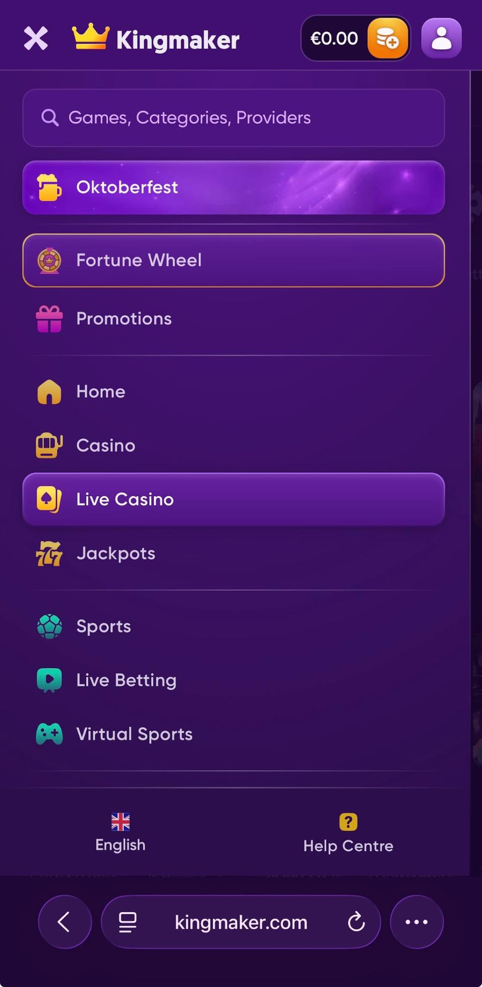
Task: Open the user profile icon
Action: pos(441,39)
